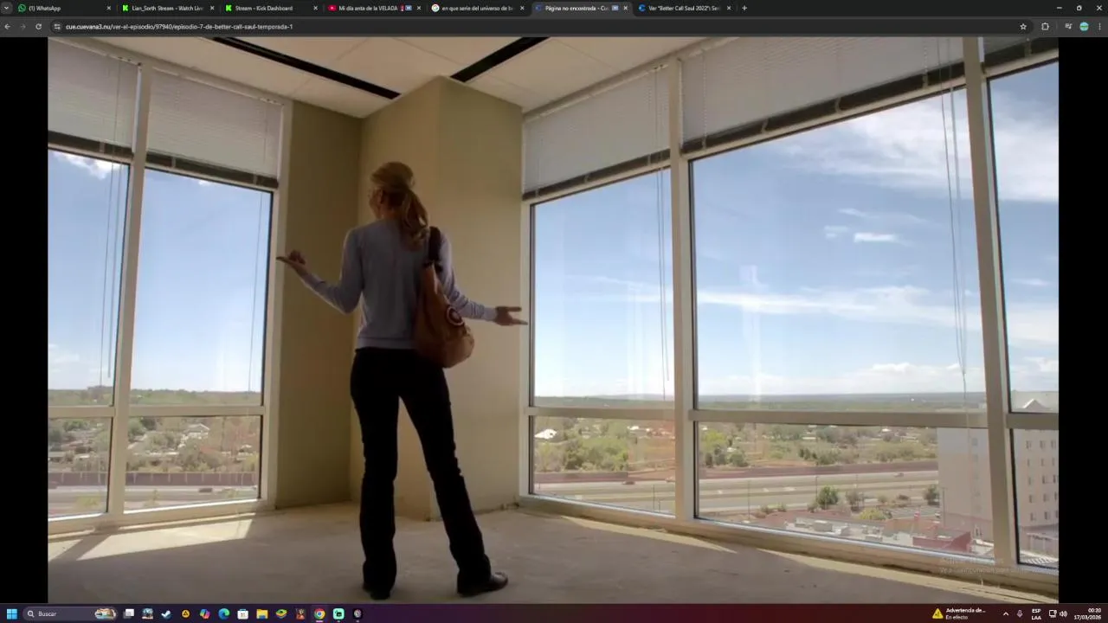This screenshot has height=623, width=1108.
Task: Close the 'Página no encontrada' tab
Action: pyautogui.click(x=626, y=8)
